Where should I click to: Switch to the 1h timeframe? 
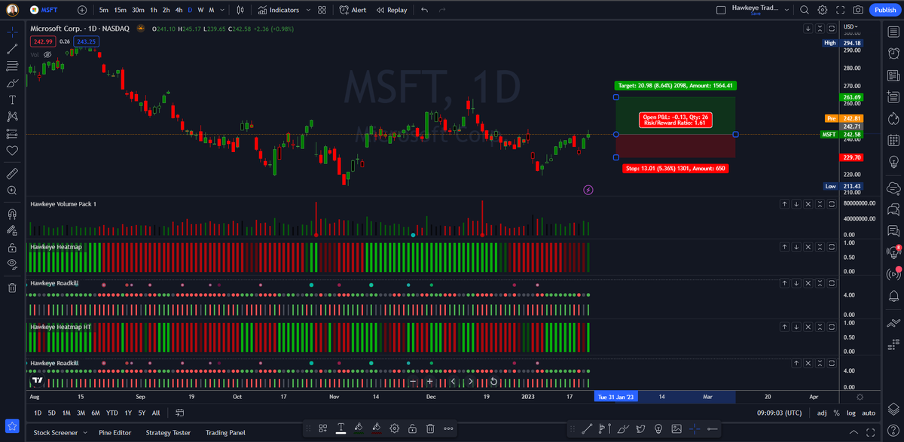(x=154, y=10)
